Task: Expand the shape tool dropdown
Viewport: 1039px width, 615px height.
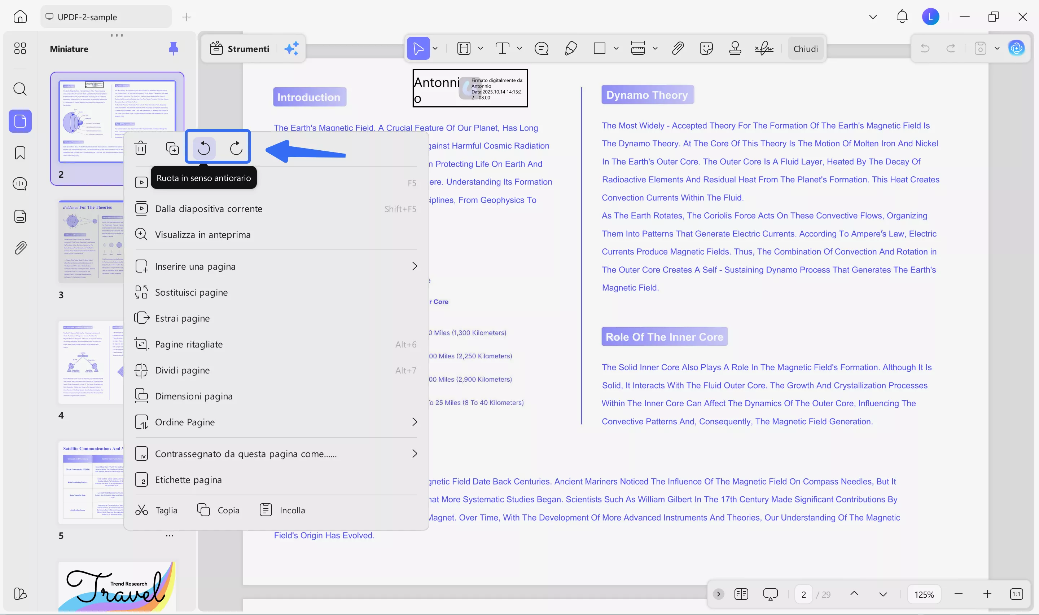Action: pyautogui.click(x=617, y=48)
